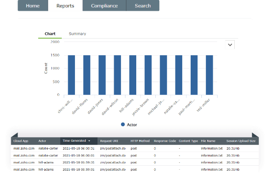The image size is (270, 178).
Task: Select the chris-will... bar in chart
Action: pyautogui.click(x=72, y=75)
